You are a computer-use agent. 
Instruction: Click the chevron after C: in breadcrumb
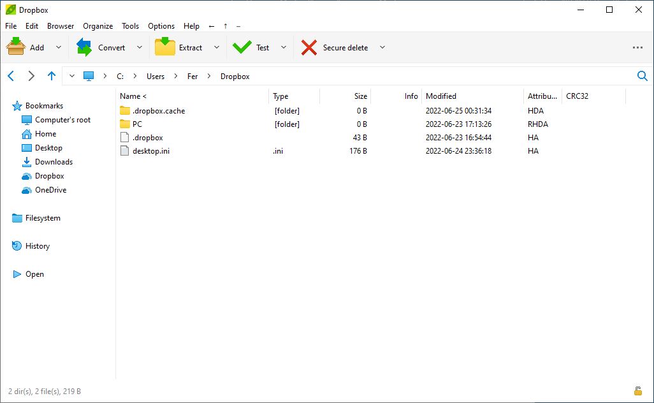135,76
